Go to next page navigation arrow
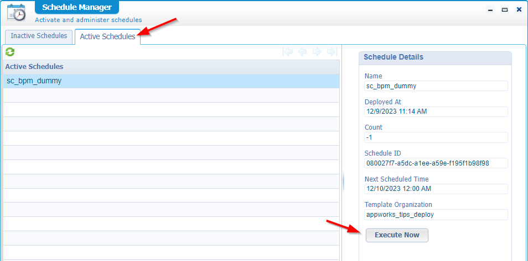 (x=317, y=52)
